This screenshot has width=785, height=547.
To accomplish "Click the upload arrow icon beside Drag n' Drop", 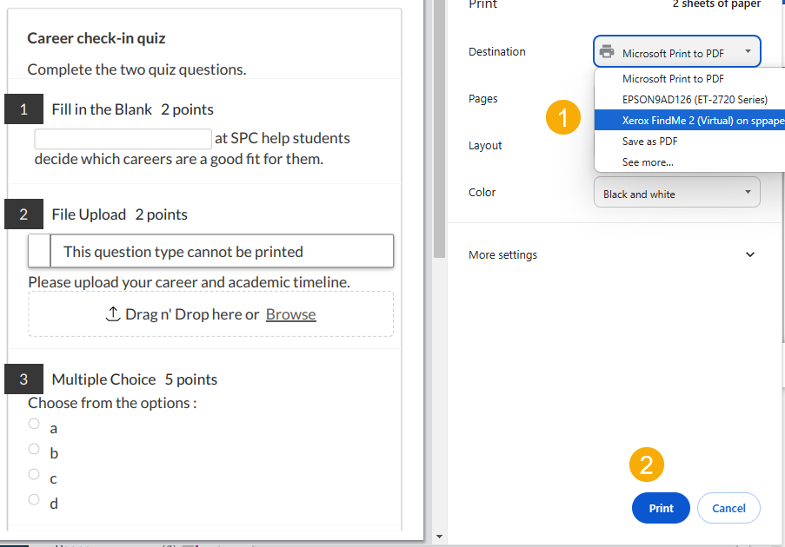I will point(112,314).
